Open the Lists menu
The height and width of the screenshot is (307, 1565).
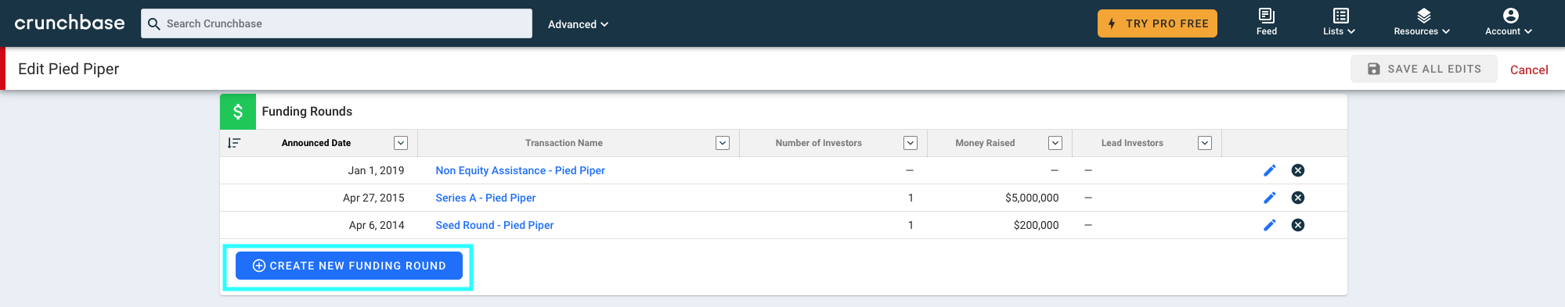pyautogui.click(x=1340, y=22)
